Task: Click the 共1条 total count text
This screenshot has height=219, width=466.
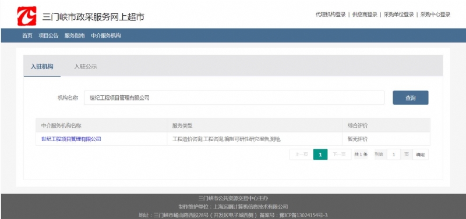Action: [x=361, y=155]
